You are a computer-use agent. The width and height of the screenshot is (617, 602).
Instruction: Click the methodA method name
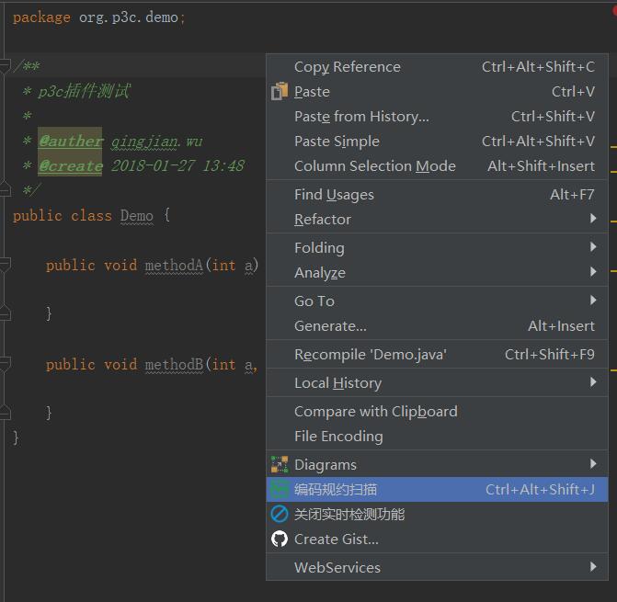[x=174, y=266]
